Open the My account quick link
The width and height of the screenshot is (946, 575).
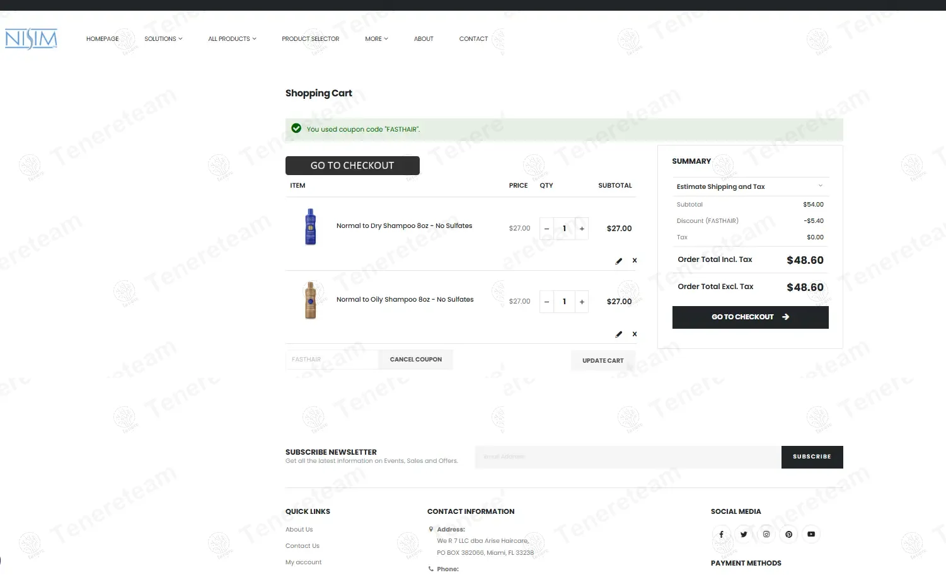point(303,562)
